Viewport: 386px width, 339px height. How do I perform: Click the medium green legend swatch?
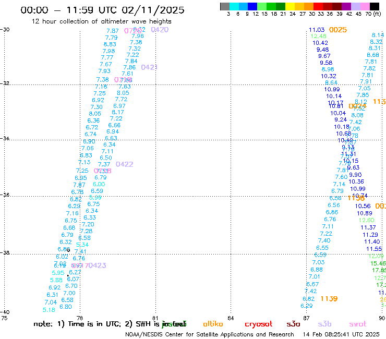pyautogui.click(x=271, y=6)
